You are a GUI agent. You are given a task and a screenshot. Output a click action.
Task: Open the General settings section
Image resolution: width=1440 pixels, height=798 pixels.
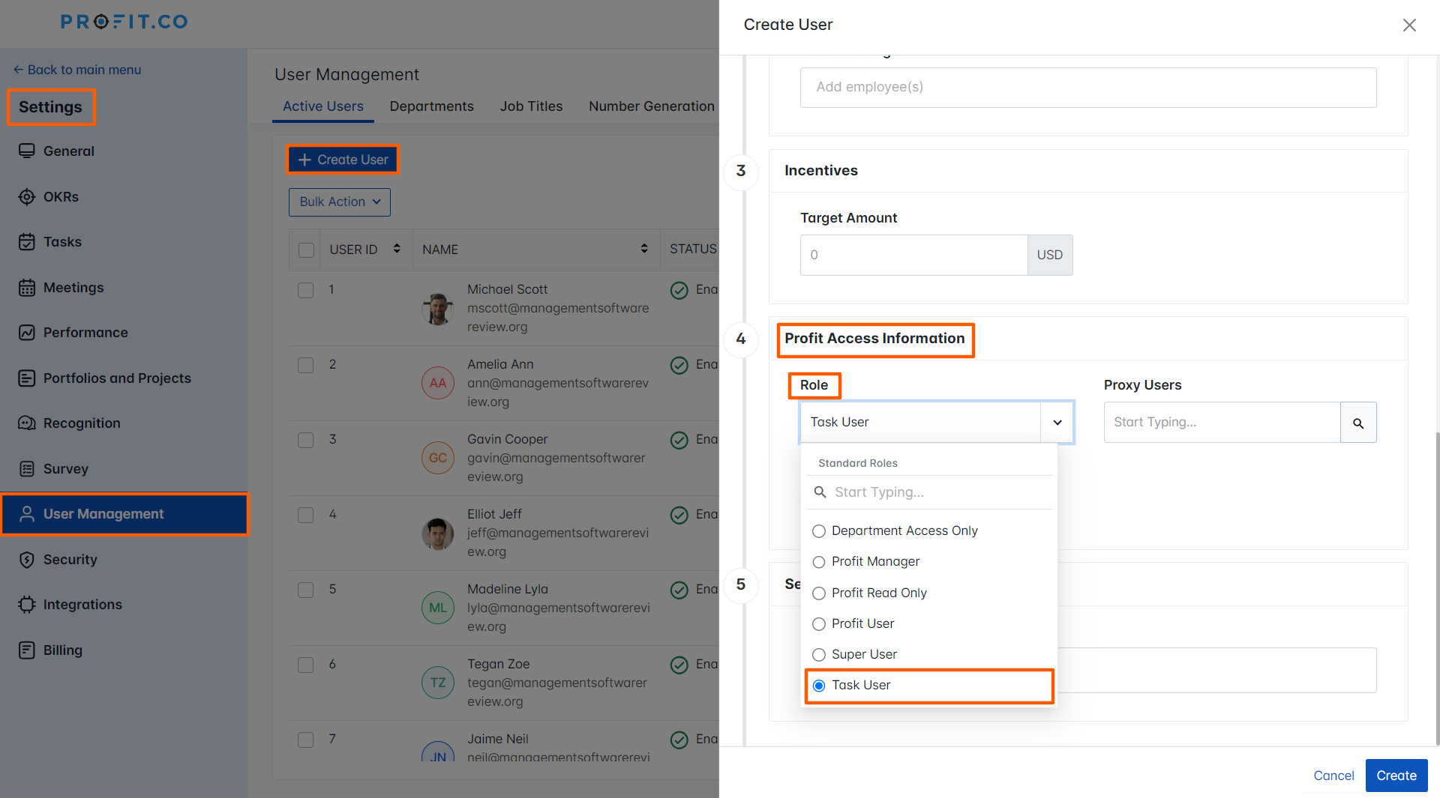click(x=68, y=151)
